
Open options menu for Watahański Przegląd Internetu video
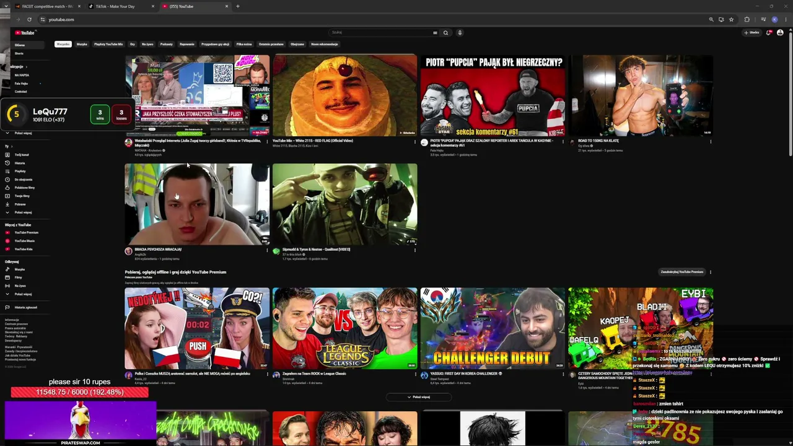267,141
